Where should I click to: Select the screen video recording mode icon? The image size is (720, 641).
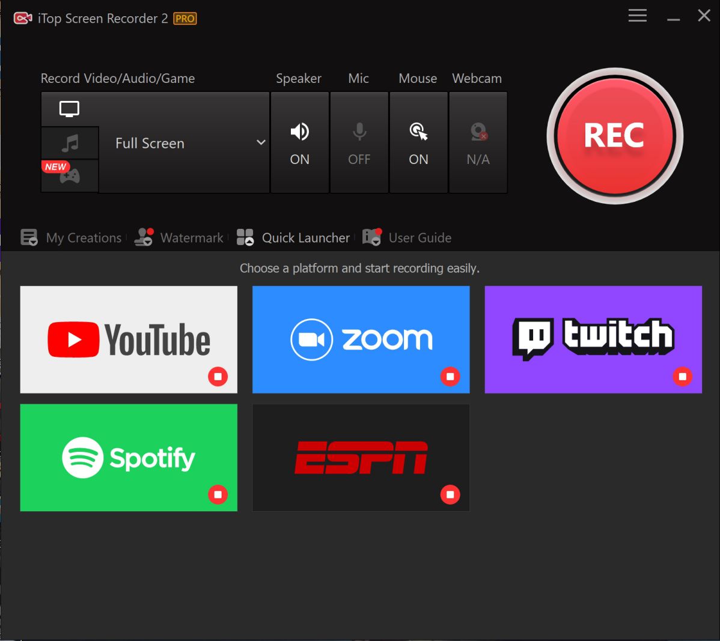(x=69, y=109)
